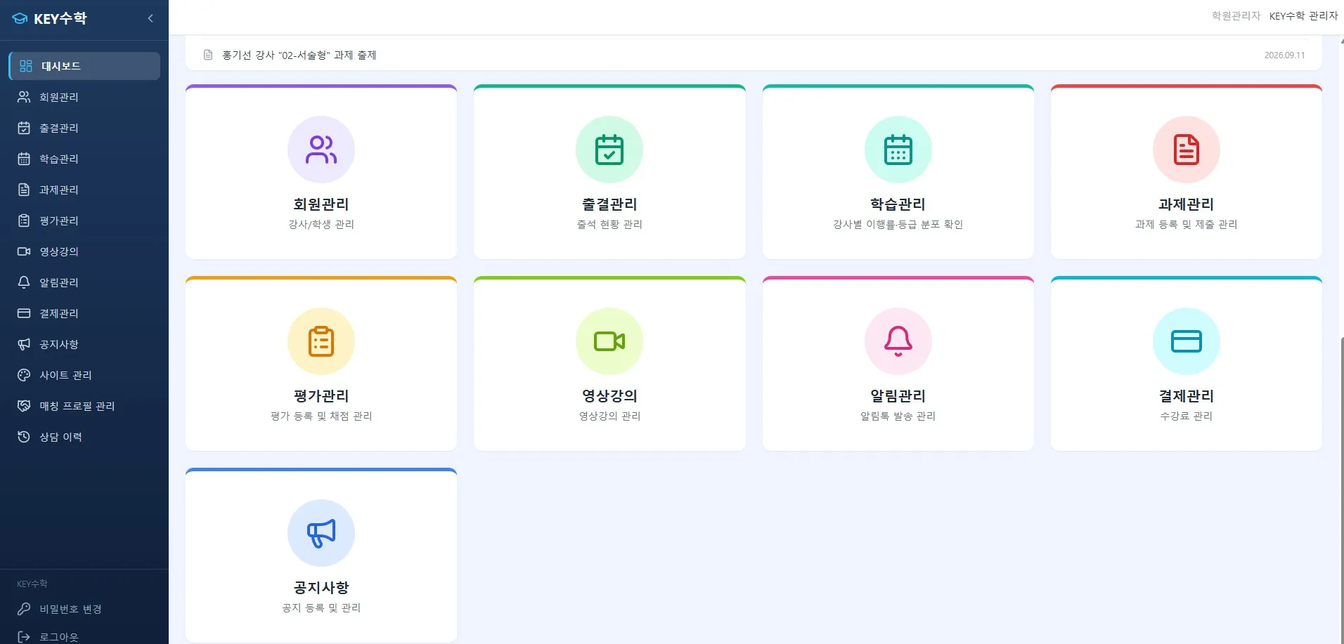Click the 2026.09.11 date text
Viewport: 1344px width, 644px height.
(1284, 55)
